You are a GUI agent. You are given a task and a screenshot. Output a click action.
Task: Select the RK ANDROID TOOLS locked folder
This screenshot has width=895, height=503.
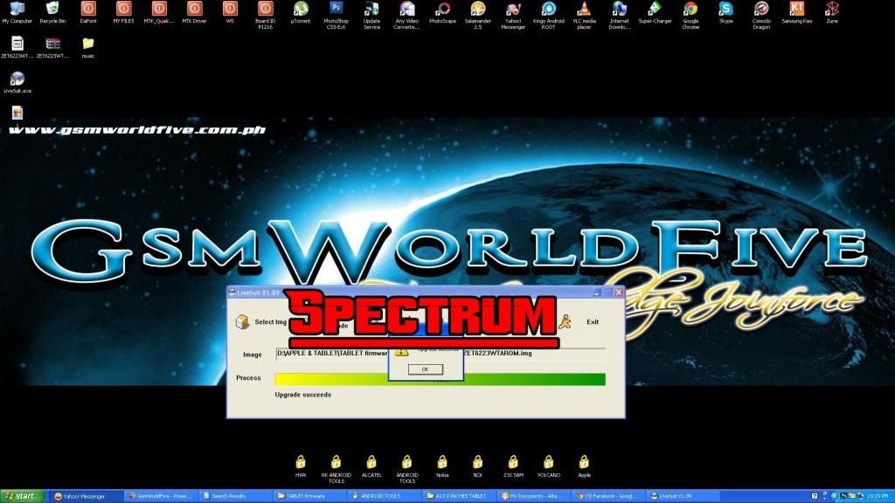point(336,469)
